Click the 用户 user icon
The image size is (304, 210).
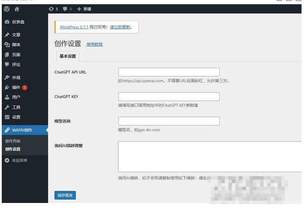click(7, 97)
